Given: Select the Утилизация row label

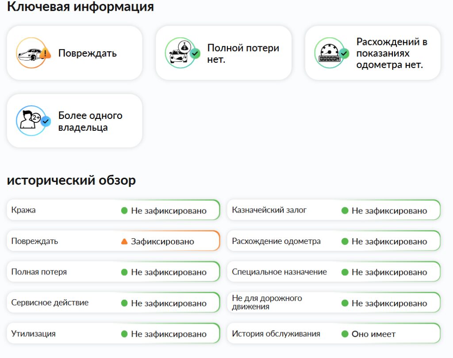Looking at the screenshot, I should [x=34, y=333].
